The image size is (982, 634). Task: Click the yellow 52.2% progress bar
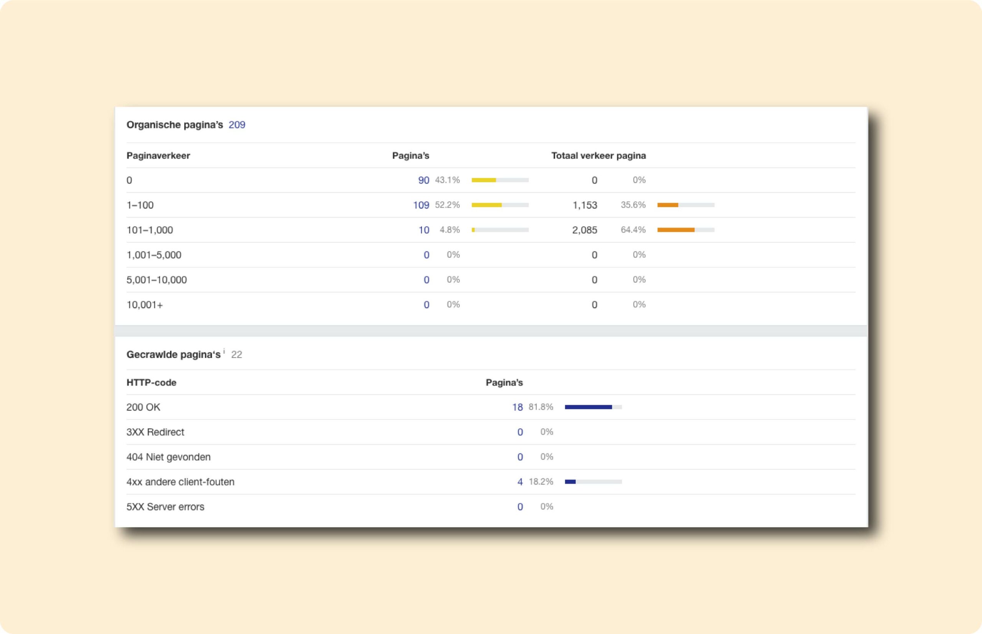pos(500,205)
